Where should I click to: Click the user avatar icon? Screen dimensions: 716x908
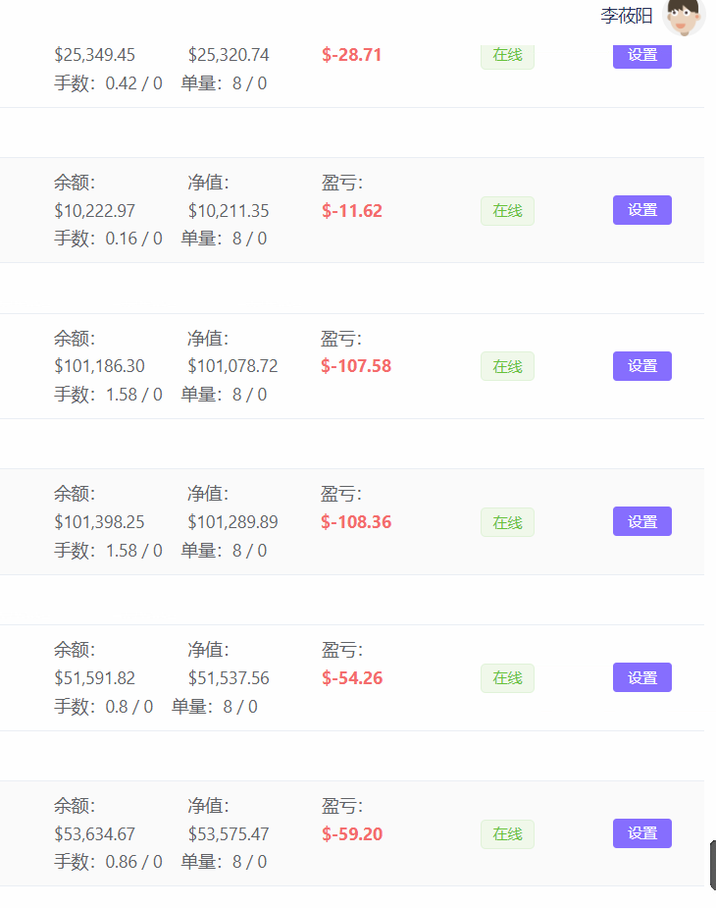tap(684, 17)
